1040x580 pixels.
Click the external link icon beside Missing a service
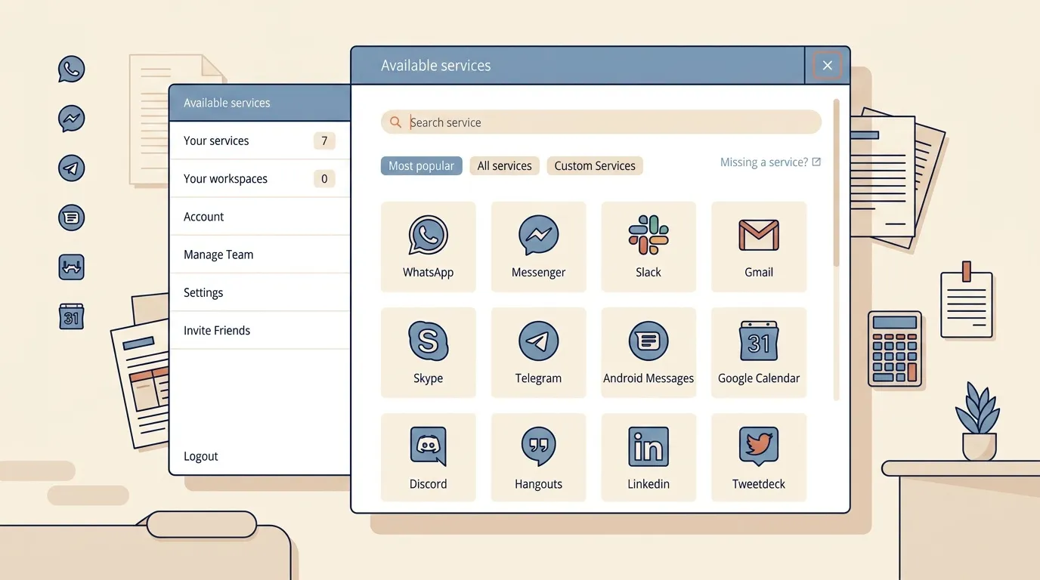click(816, 162)
